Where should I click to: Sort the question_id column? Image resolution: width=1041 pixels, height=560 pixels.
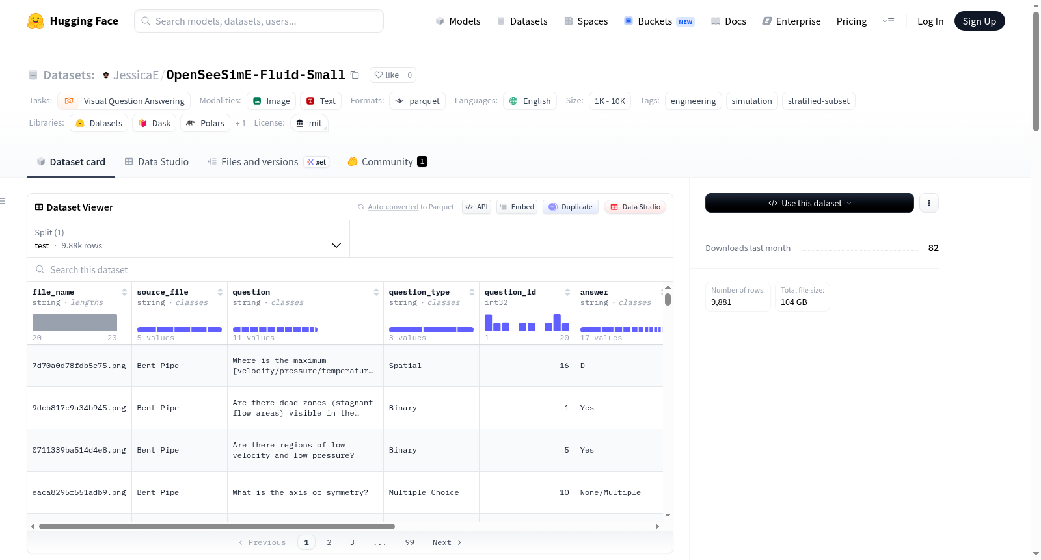point(567,292)
